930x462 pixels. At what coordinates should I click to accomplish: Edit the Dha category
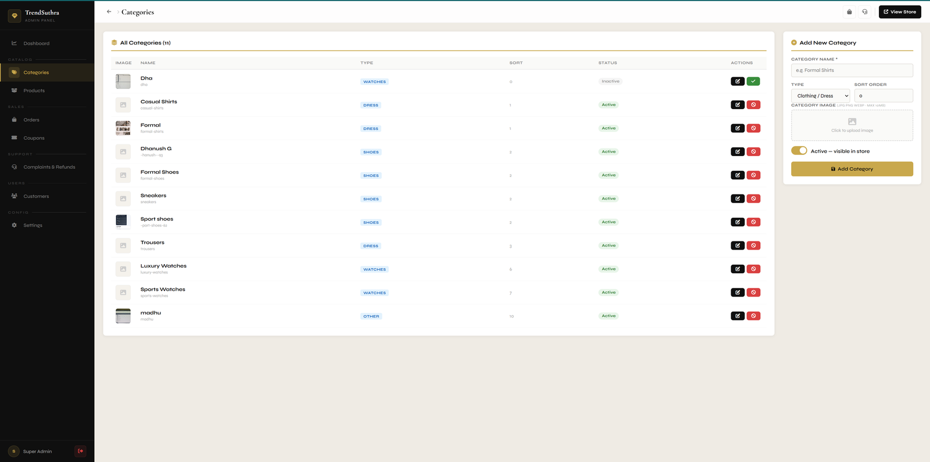738,81
